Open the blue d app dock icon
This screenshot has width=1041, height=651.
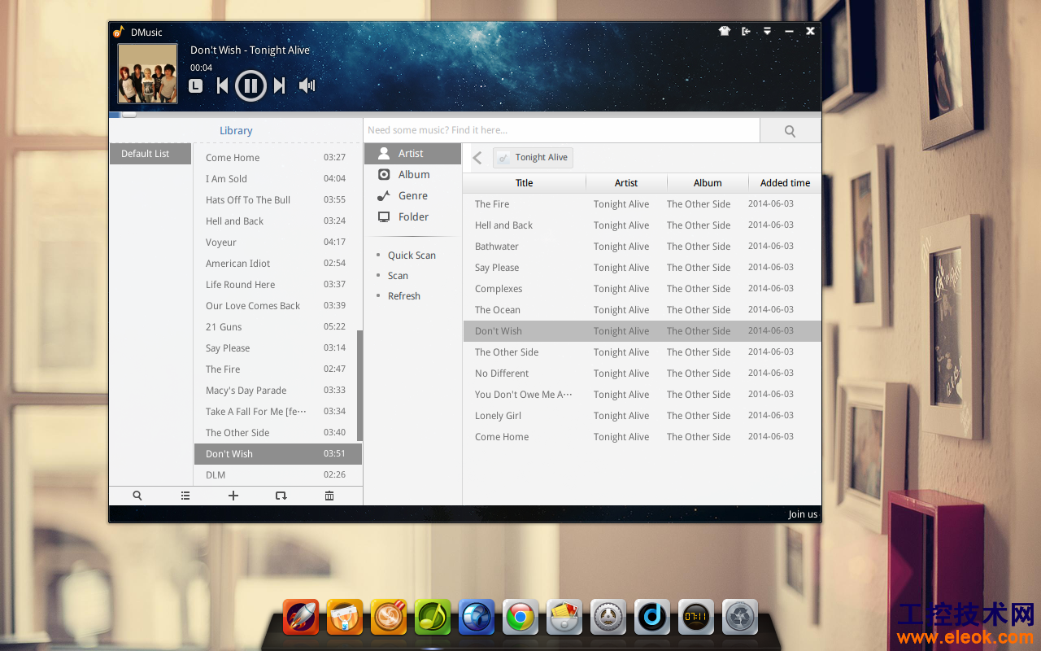[652, 617]
